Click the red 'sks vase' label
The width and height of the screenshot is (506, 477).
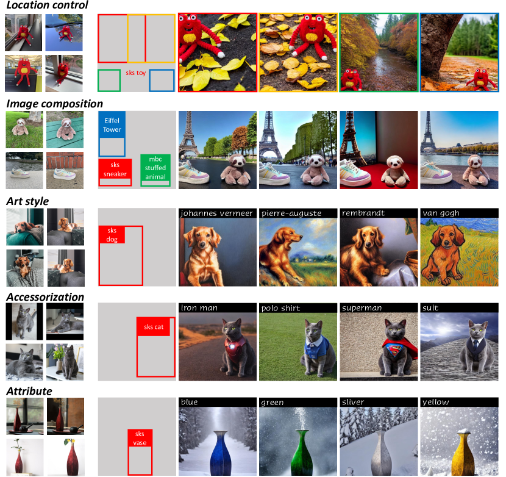140,438
